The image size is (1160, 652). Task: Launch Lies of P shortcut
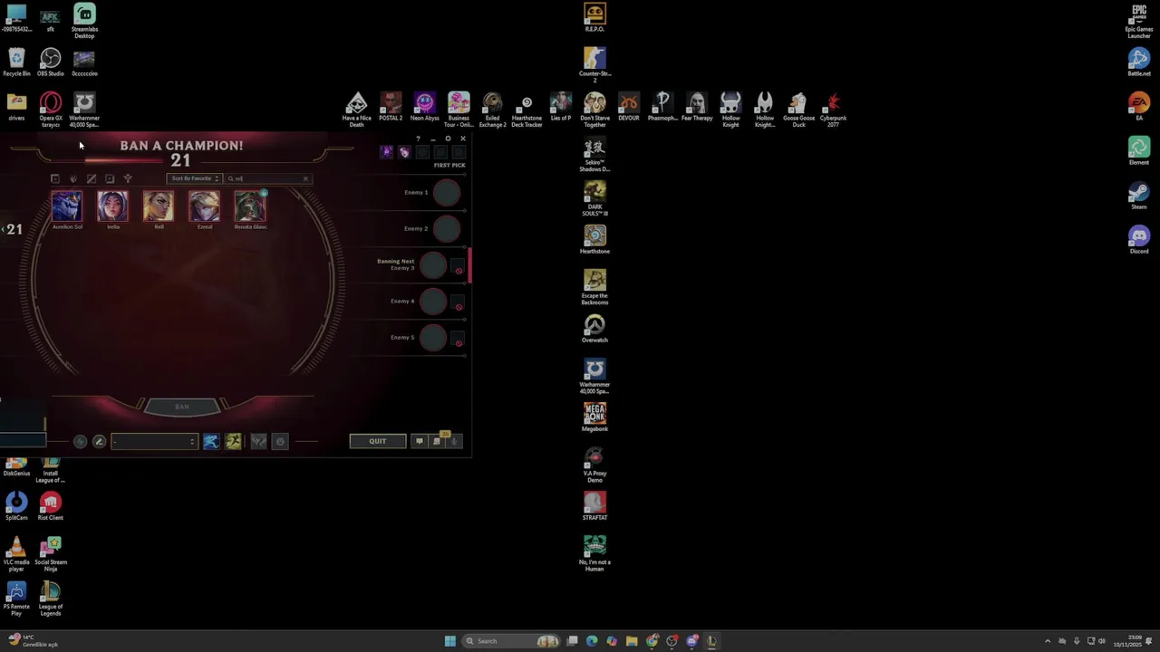tap(561, 107)
